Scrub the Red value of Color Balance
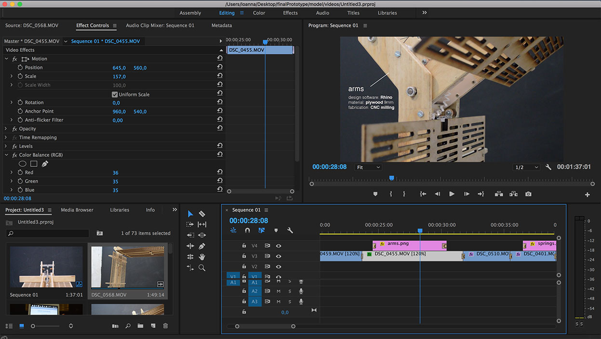The height and width of the screenshot is (339, 601). [x=115, y=172]
